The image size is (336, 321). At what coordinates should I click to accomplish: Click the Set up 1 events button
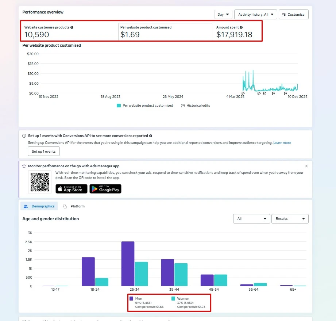(x=44, y=151)
